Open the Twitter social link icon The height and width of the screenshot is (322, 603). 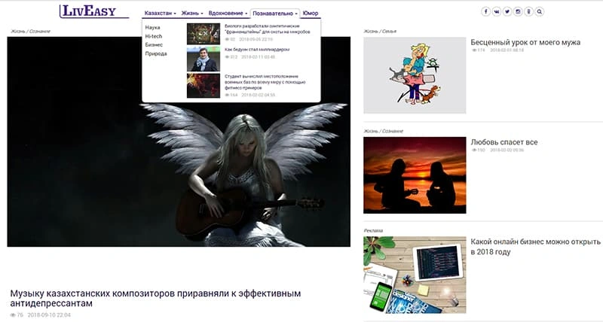coord(507,11)
